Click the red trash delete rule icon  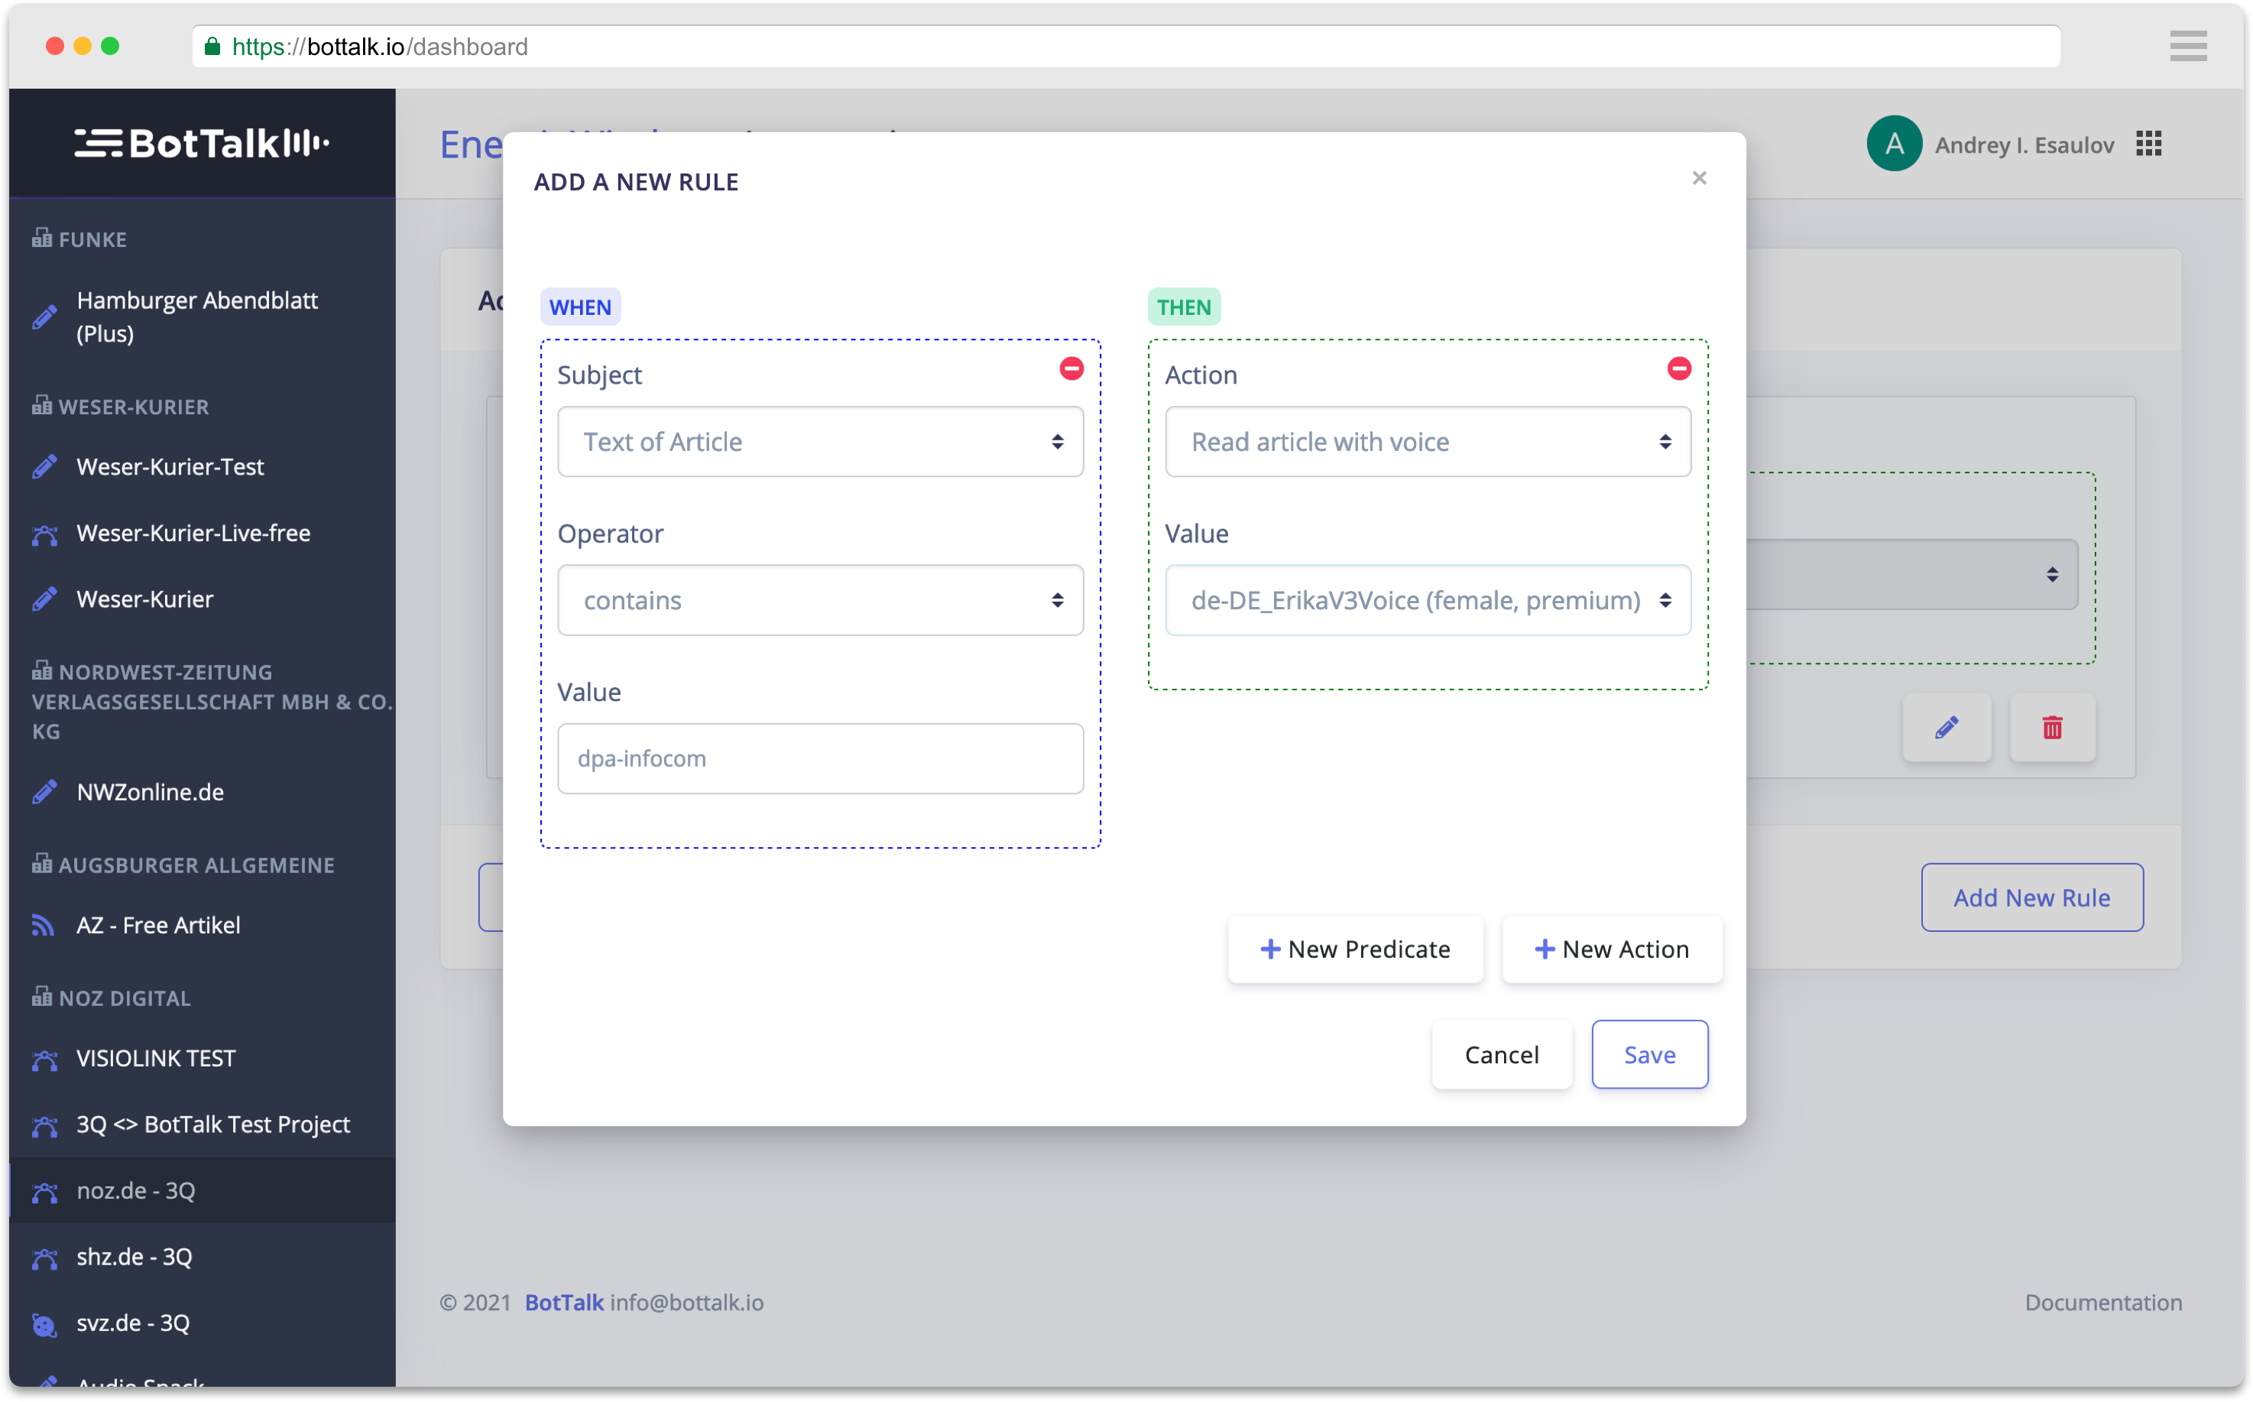(2052, 728)
